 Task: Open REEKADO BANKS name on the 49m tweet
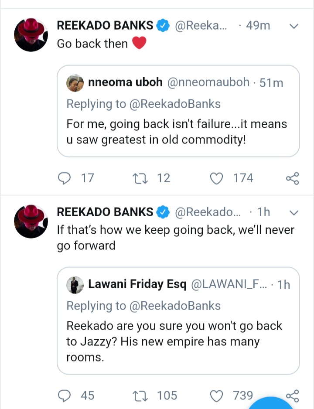coord(105,26)
